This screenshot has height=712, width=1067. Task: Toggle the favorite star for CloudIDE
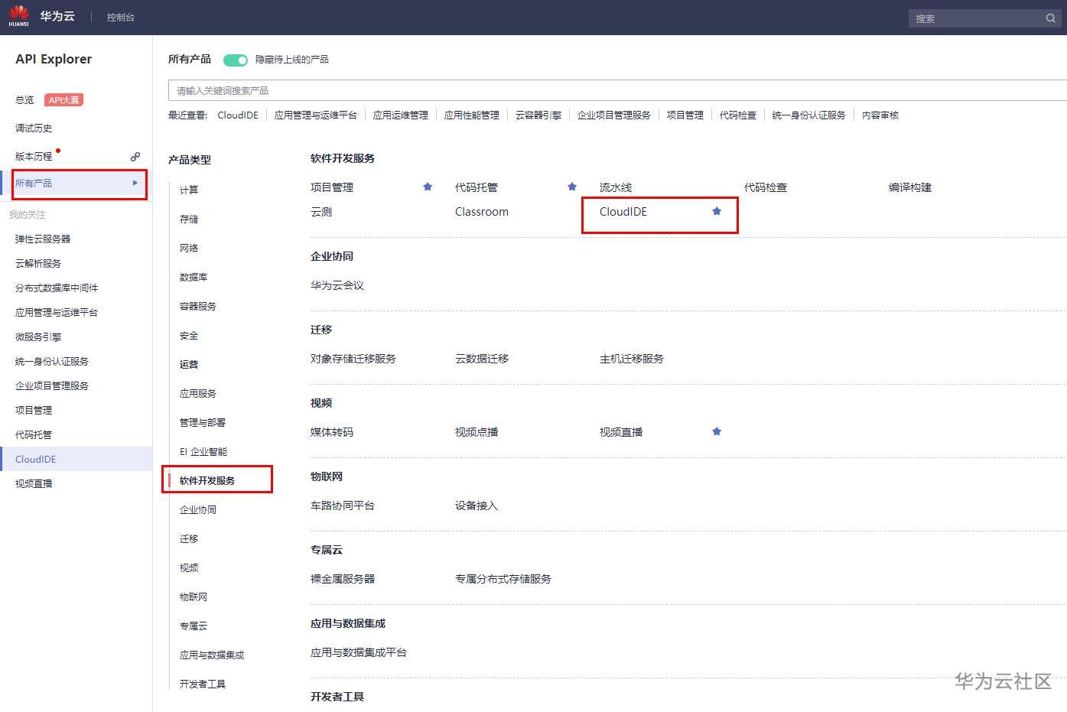[717, 211]
